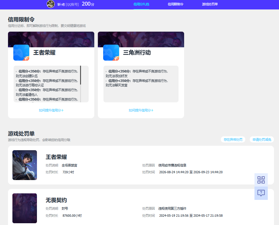Viewport: 279px width, 225px height.
Task: Click the 200分 credit score in header
Action: (88, 4)
